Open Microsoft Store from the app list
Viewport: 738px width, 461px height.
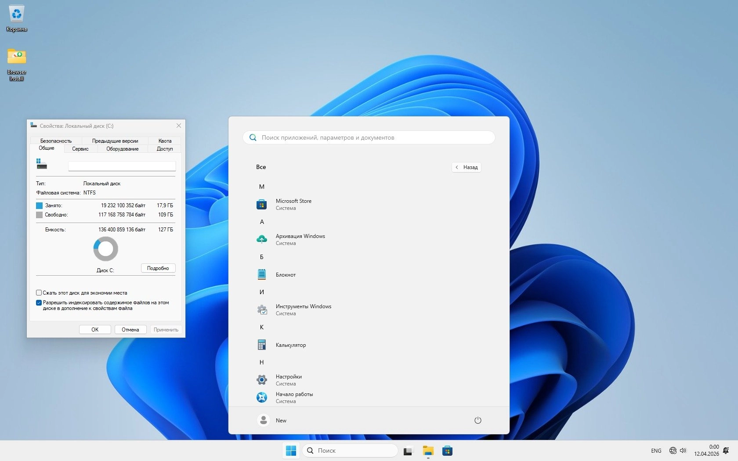tap(293, 204)
